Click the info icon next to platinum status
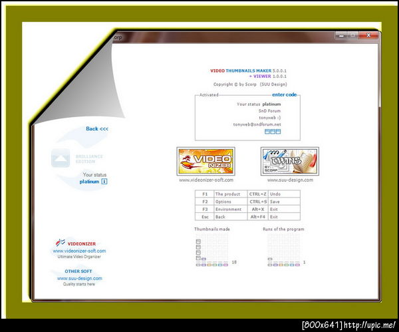 tap(104, 182)
